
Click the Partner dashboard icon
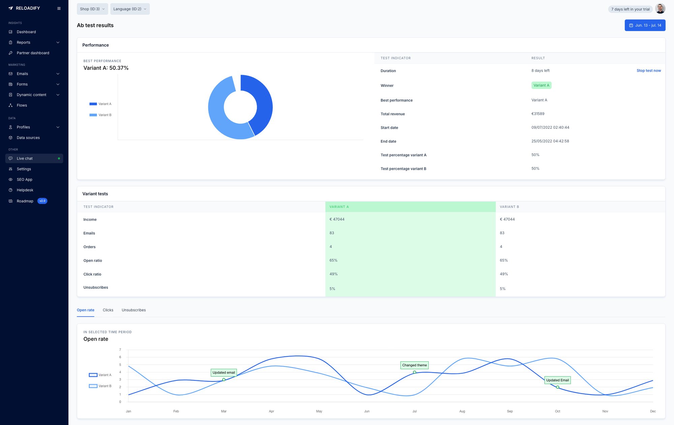(x=10, y=53)
